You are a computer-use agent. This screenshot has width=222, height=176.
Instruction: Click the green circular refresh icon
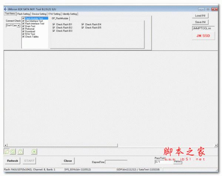(13, 152)
